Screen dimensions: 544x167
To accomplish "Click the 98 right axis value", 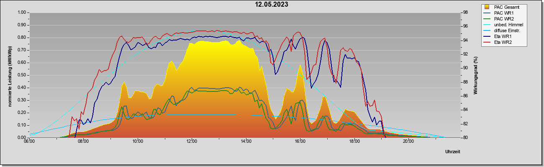I will point(465,13).
